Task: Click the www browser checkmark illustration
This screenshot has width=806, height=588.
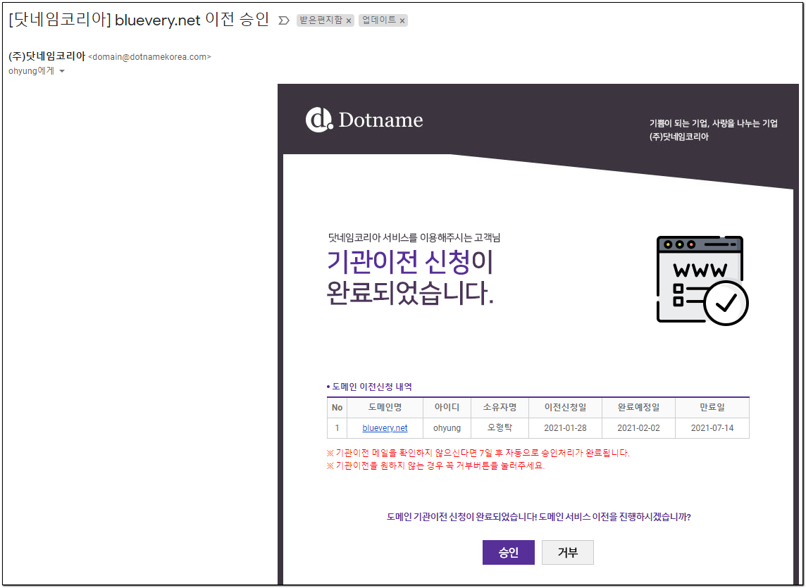Action: (702, 281)
